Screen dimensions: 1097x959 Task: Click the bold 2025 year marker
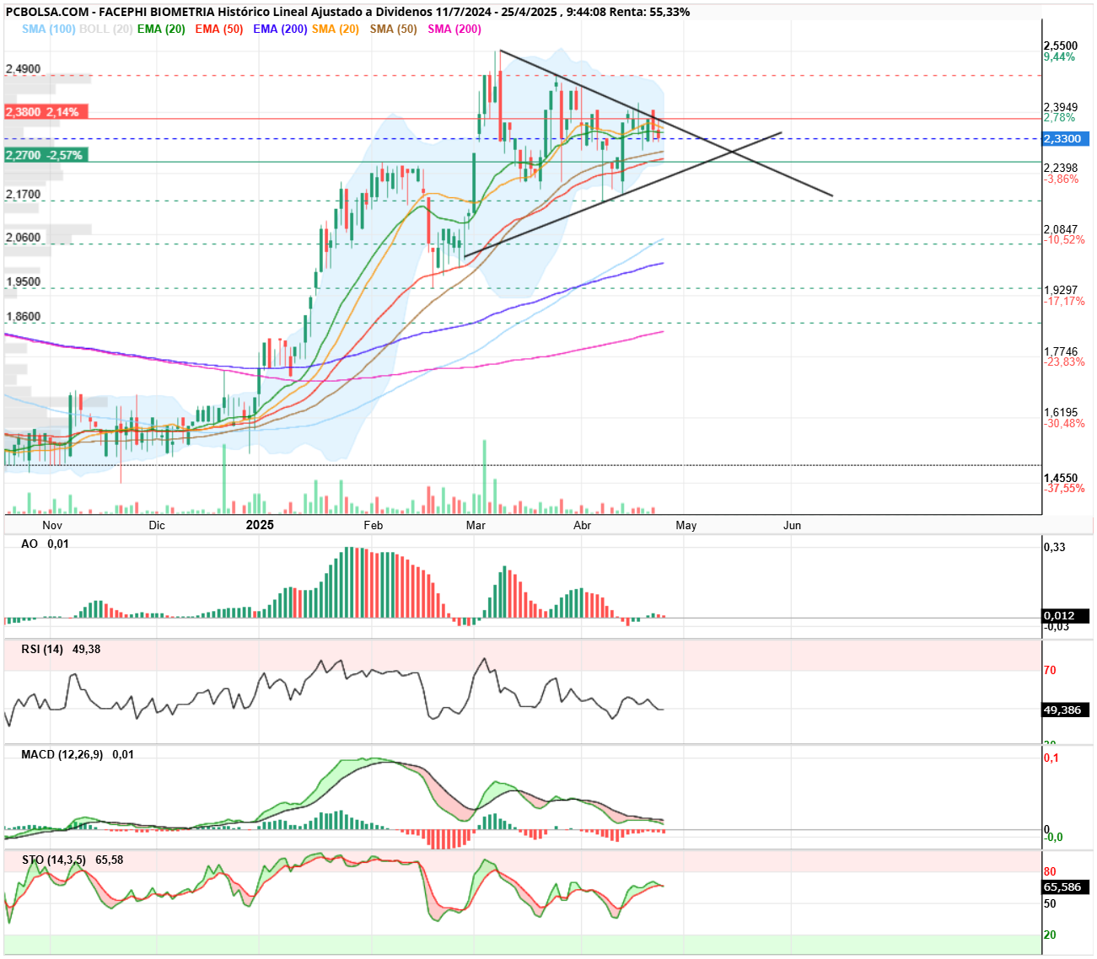pos(260,525)
